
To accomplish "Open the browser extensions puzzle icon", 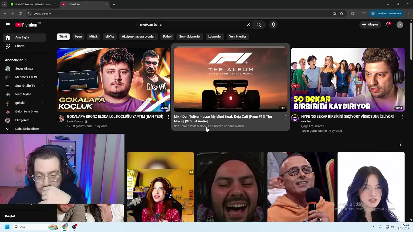I will (x=352, y=14).
